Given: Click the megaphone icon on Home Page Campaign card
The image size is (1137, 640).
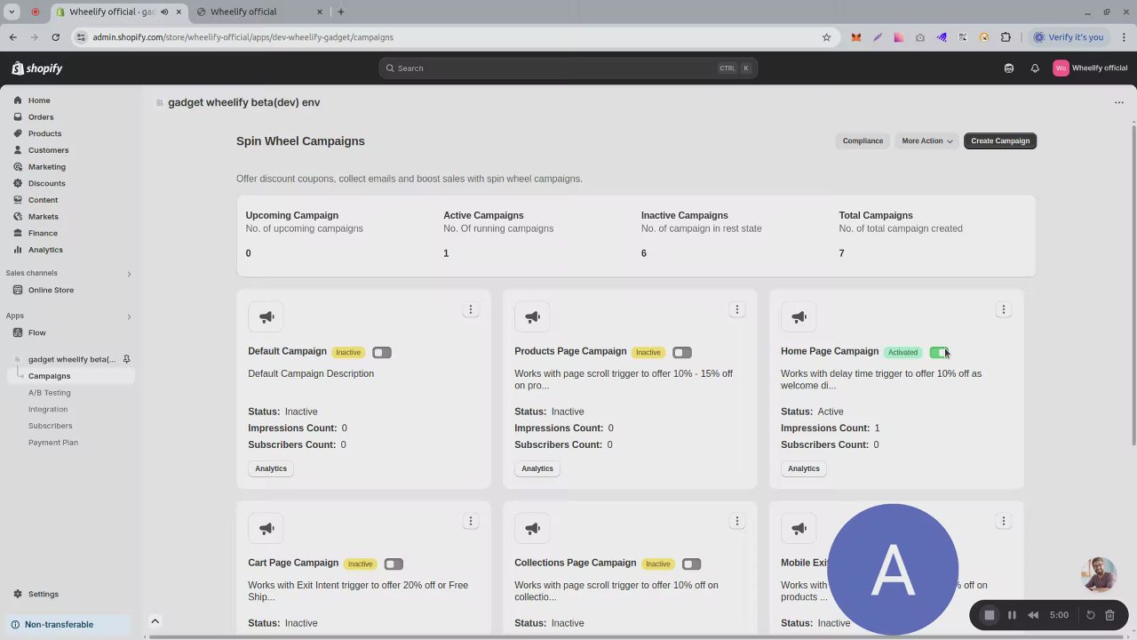Looking at the screenshot, I should (799, 316).
